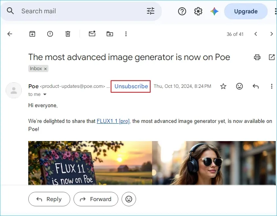Image resolution: width=277 pixels, height=216 pixels.
Task: Mark the email as unread
Action: 92,33
